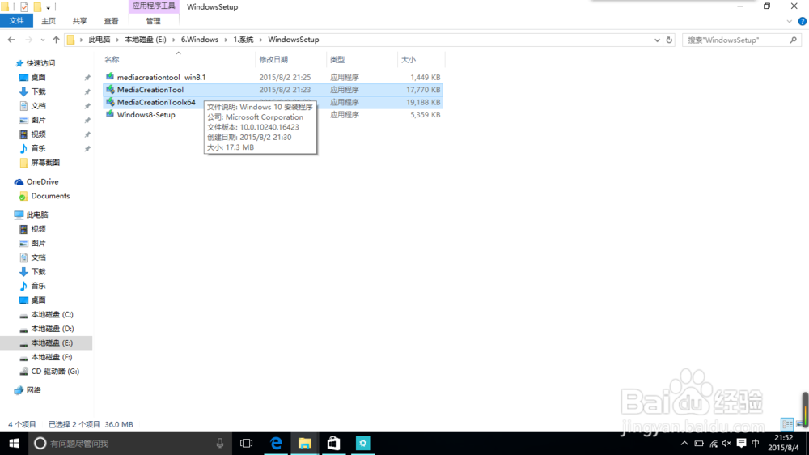Open OneDrive in the navigation pane
Screen dimensions: 809x455
click(42, 182)
